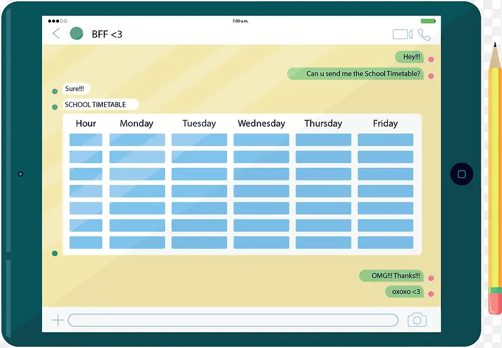Click the Thursday column header
Screen dimensions: 502x348
click(x=323, y=124)
